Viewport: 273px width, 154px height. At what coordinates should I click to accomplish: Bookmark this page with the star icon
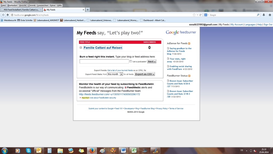coord(194,15)
